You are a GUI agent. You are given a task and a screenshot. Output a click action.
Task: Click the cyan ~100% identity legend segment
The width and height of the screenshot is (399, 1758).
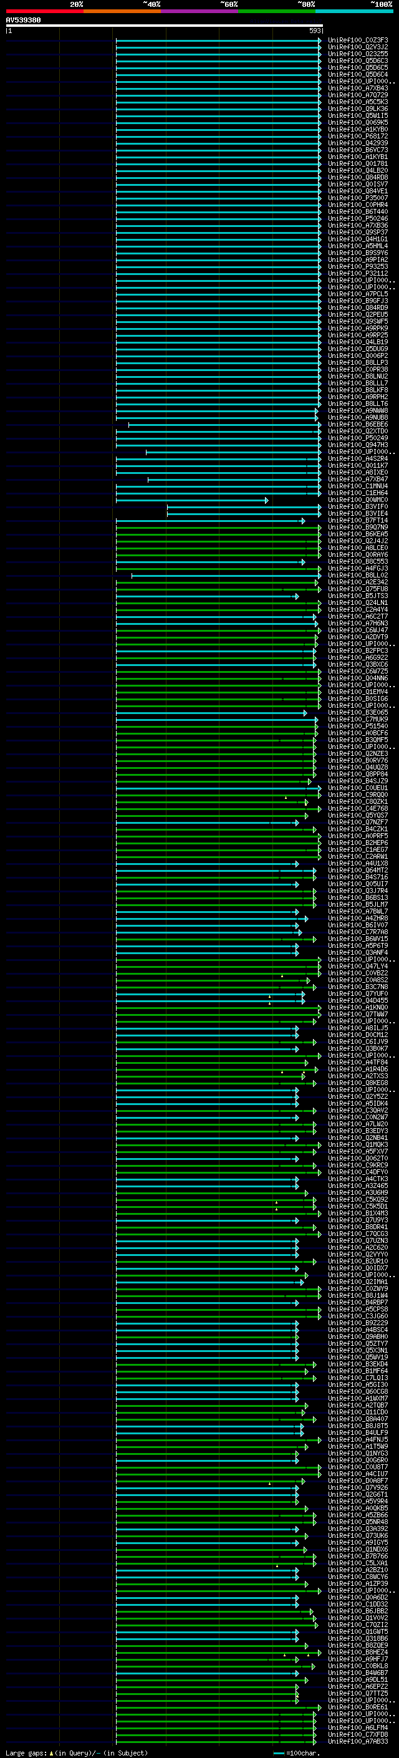point(355,11)
